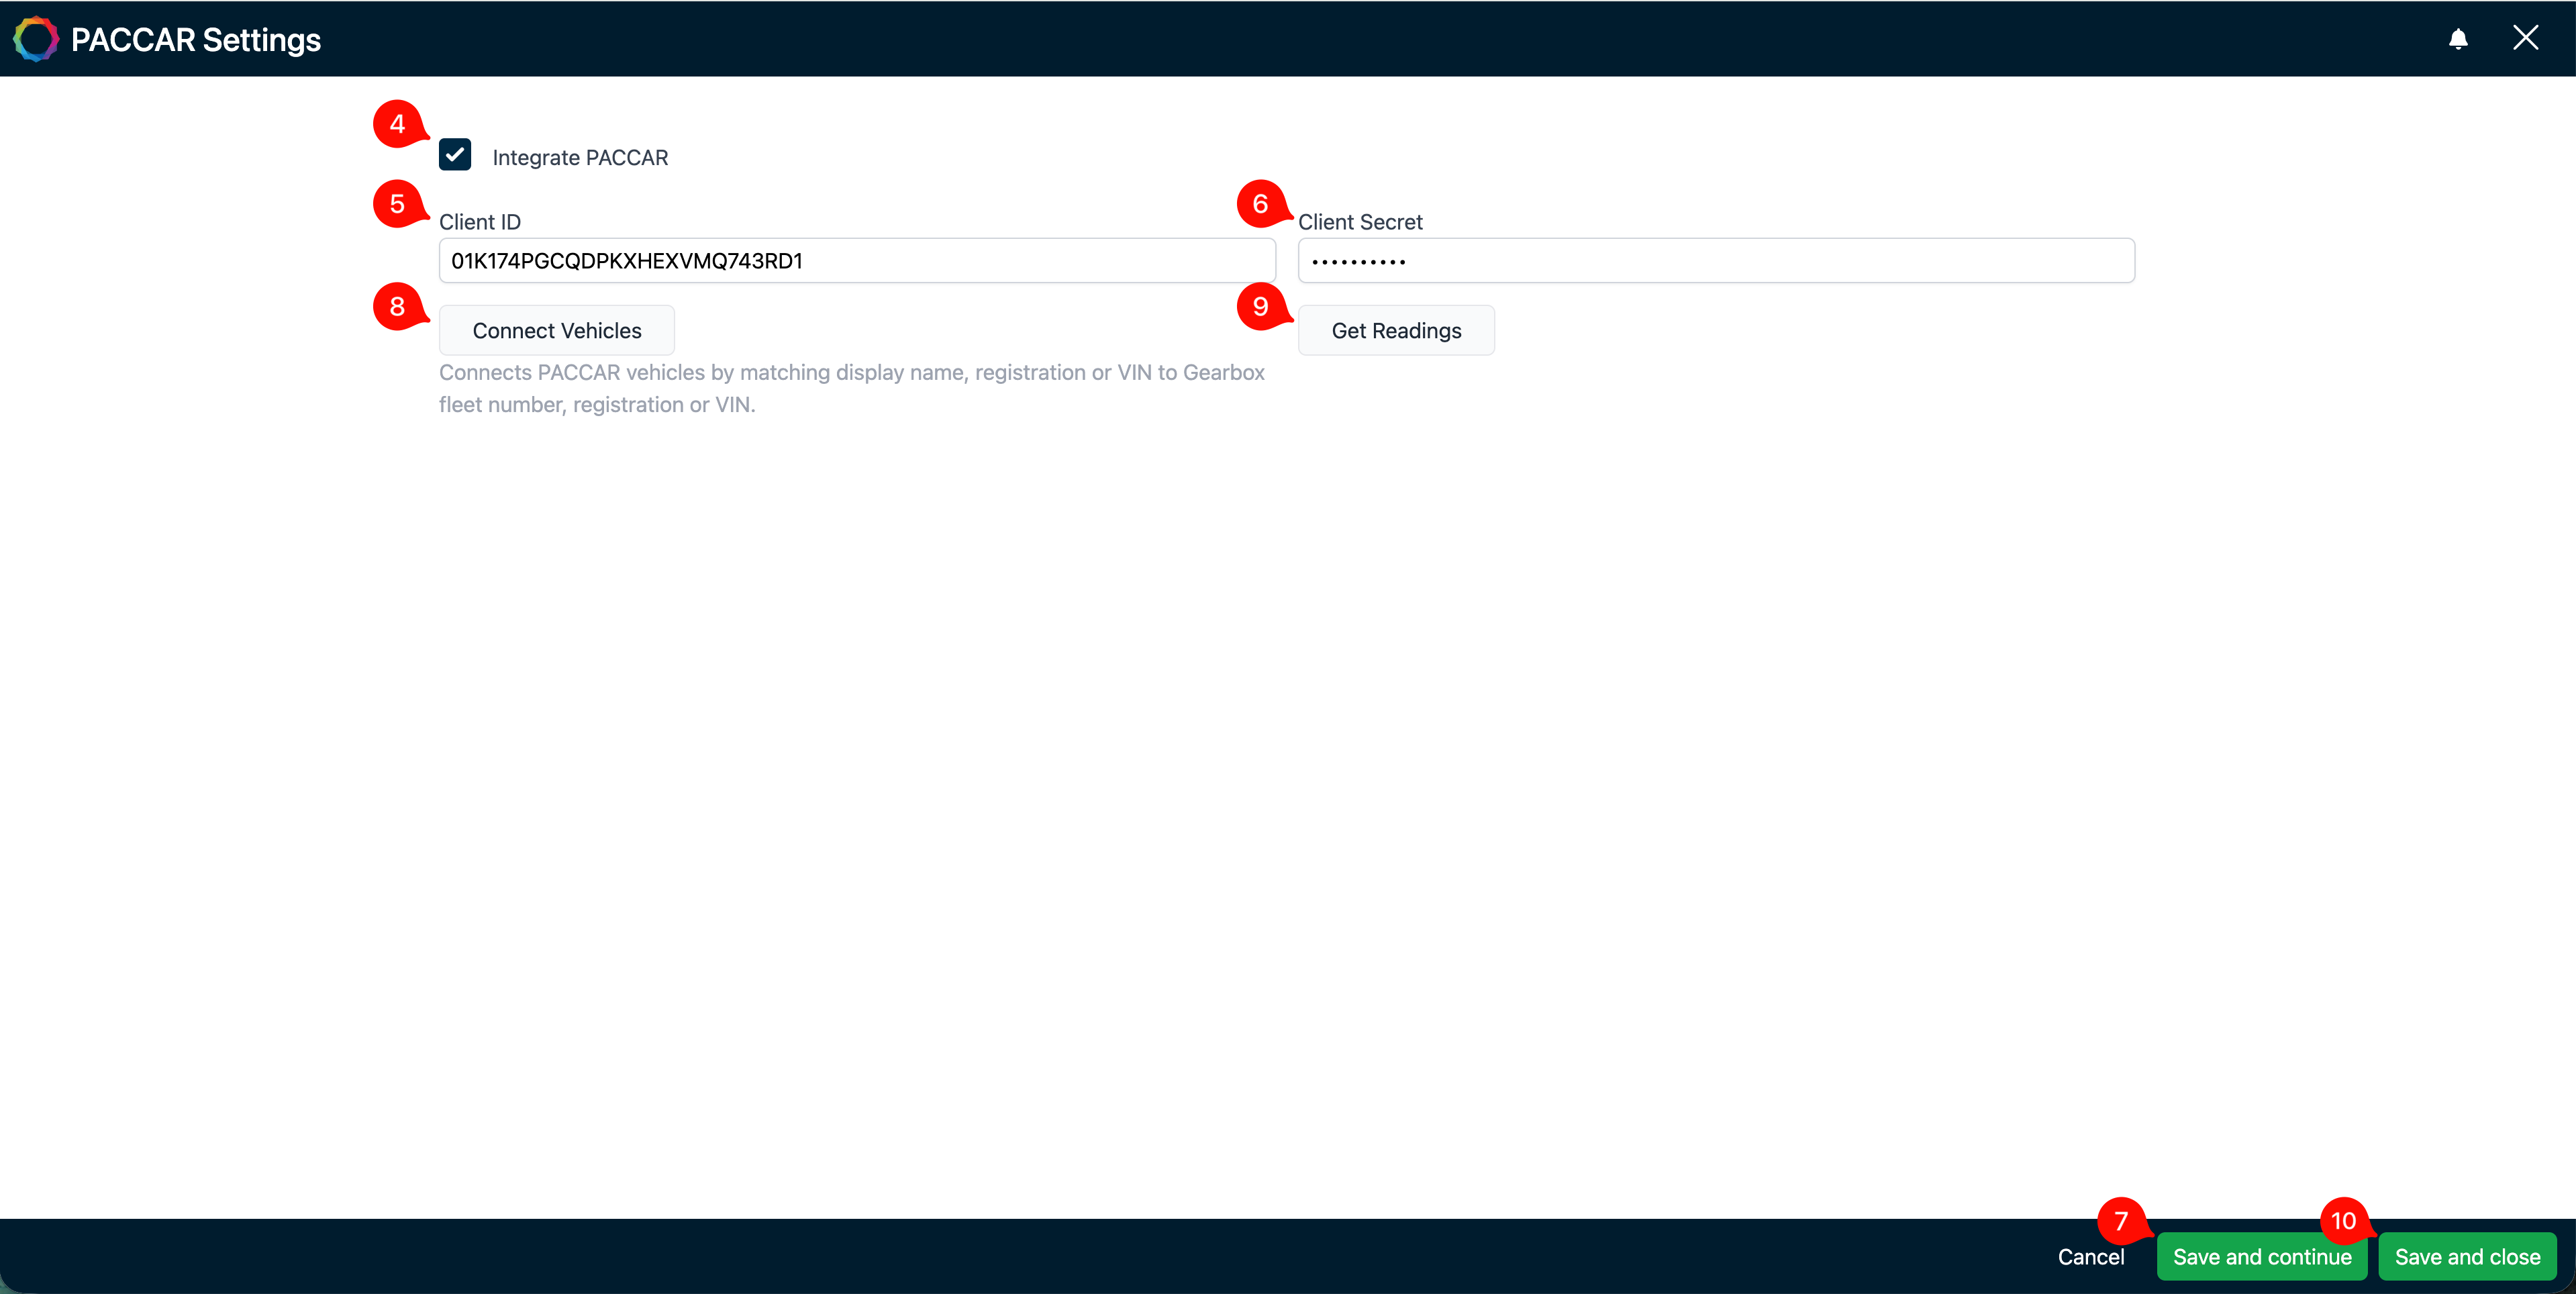Click the Get Readings button
This screenshot has width=2576, height=1294.
[x=1396, y=330]
